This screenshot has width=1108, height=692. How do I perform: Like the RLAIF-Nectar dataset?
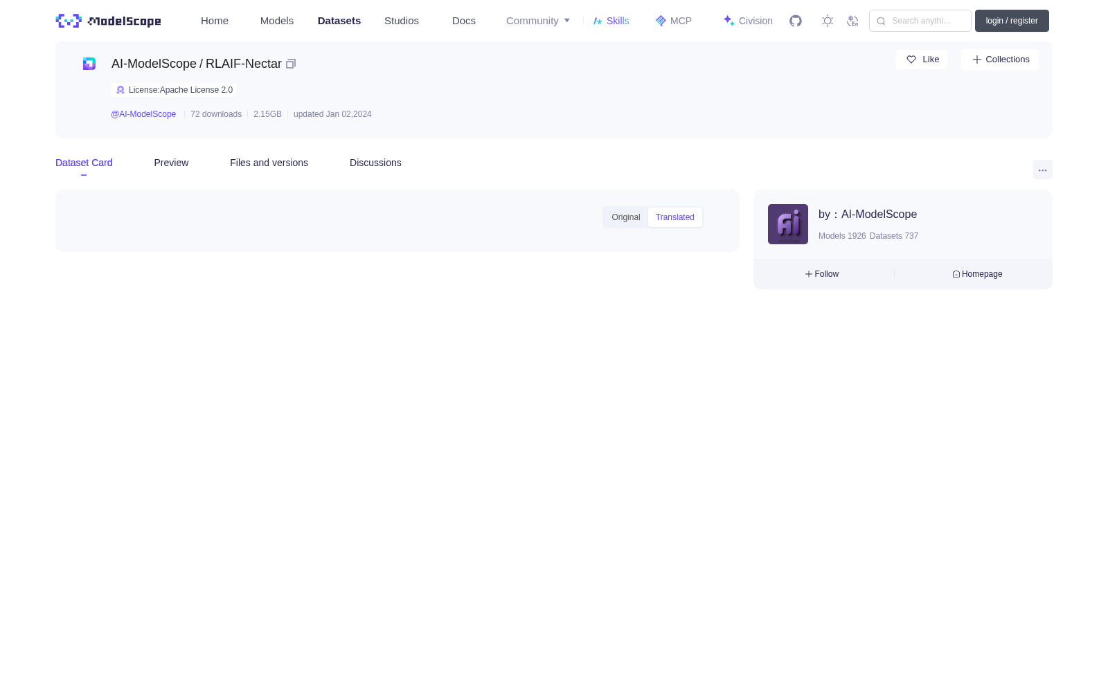922,60
